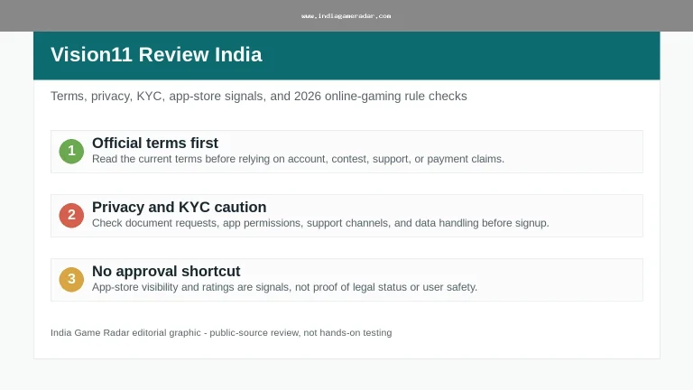The width and height of the screenshot is (693, 390).
Task: Click text 'App-store visibility and ratings are signals'
Action: [x=191, y=287]
